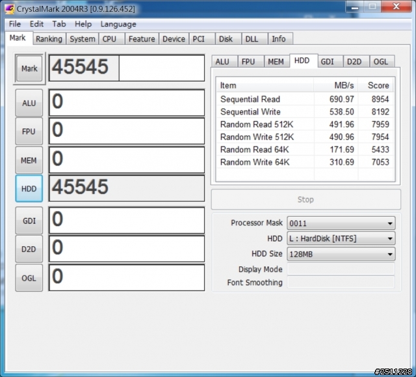The height and width of the screenshot is (377, 416).
Task: Click the 8192 score value
Action: 380,111
